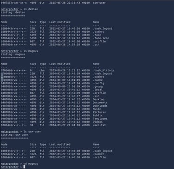The height and width of the screenshot is (169, 174).
Task: Click the 'Type' column header of debian listing
Action: click(43, 22)
